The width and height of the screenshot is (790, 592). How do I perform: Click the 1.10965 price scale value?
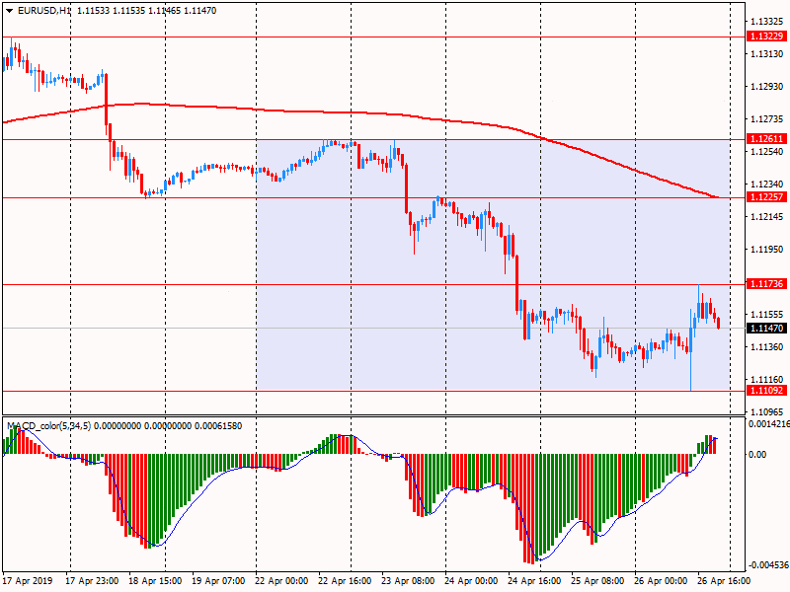[767, 411]
